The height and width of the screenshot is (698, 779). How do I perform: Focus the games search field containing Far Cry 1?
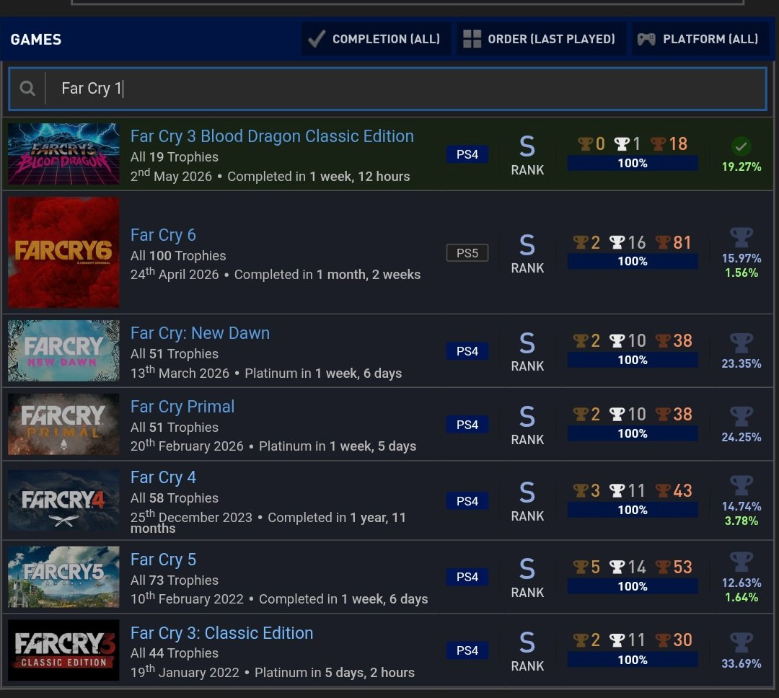pos(387,89)
